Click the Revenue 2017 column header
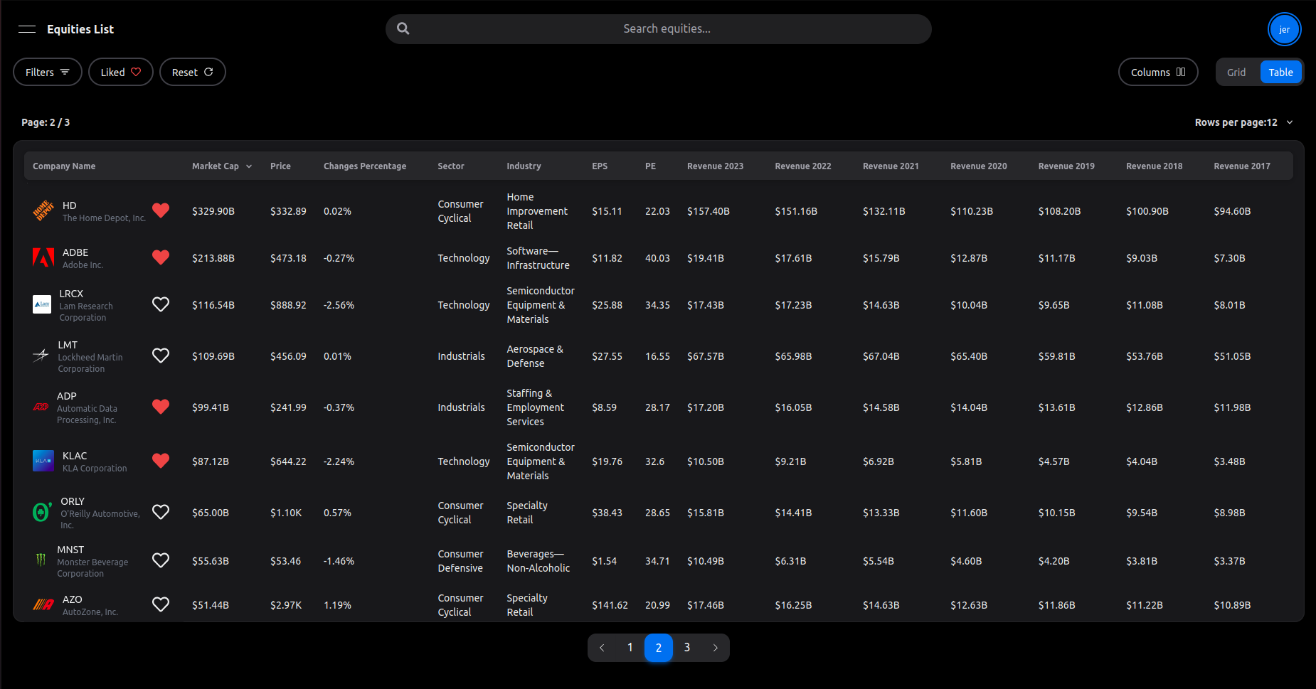This screenshot has height=689, width=1316. tap(1242, 166)
